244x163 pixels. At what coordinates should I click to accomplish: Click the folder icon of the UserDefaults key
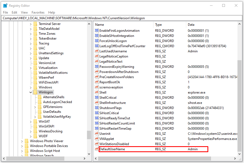point(40,112)
